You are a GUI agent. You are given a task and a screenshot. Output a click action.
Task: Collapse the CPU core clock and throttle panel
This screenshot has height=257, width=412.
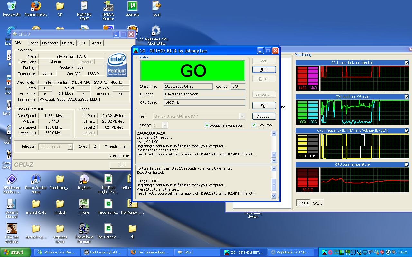pos(407,63)
